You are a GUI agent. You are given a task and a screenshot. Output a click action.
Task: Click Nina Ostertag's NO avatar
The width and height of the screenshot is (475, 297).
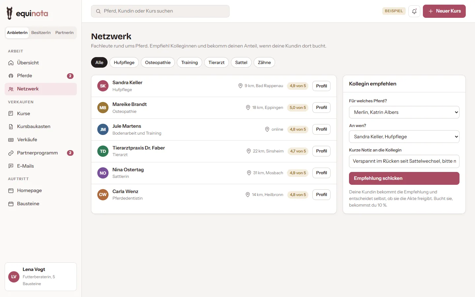tap(103, 173)
